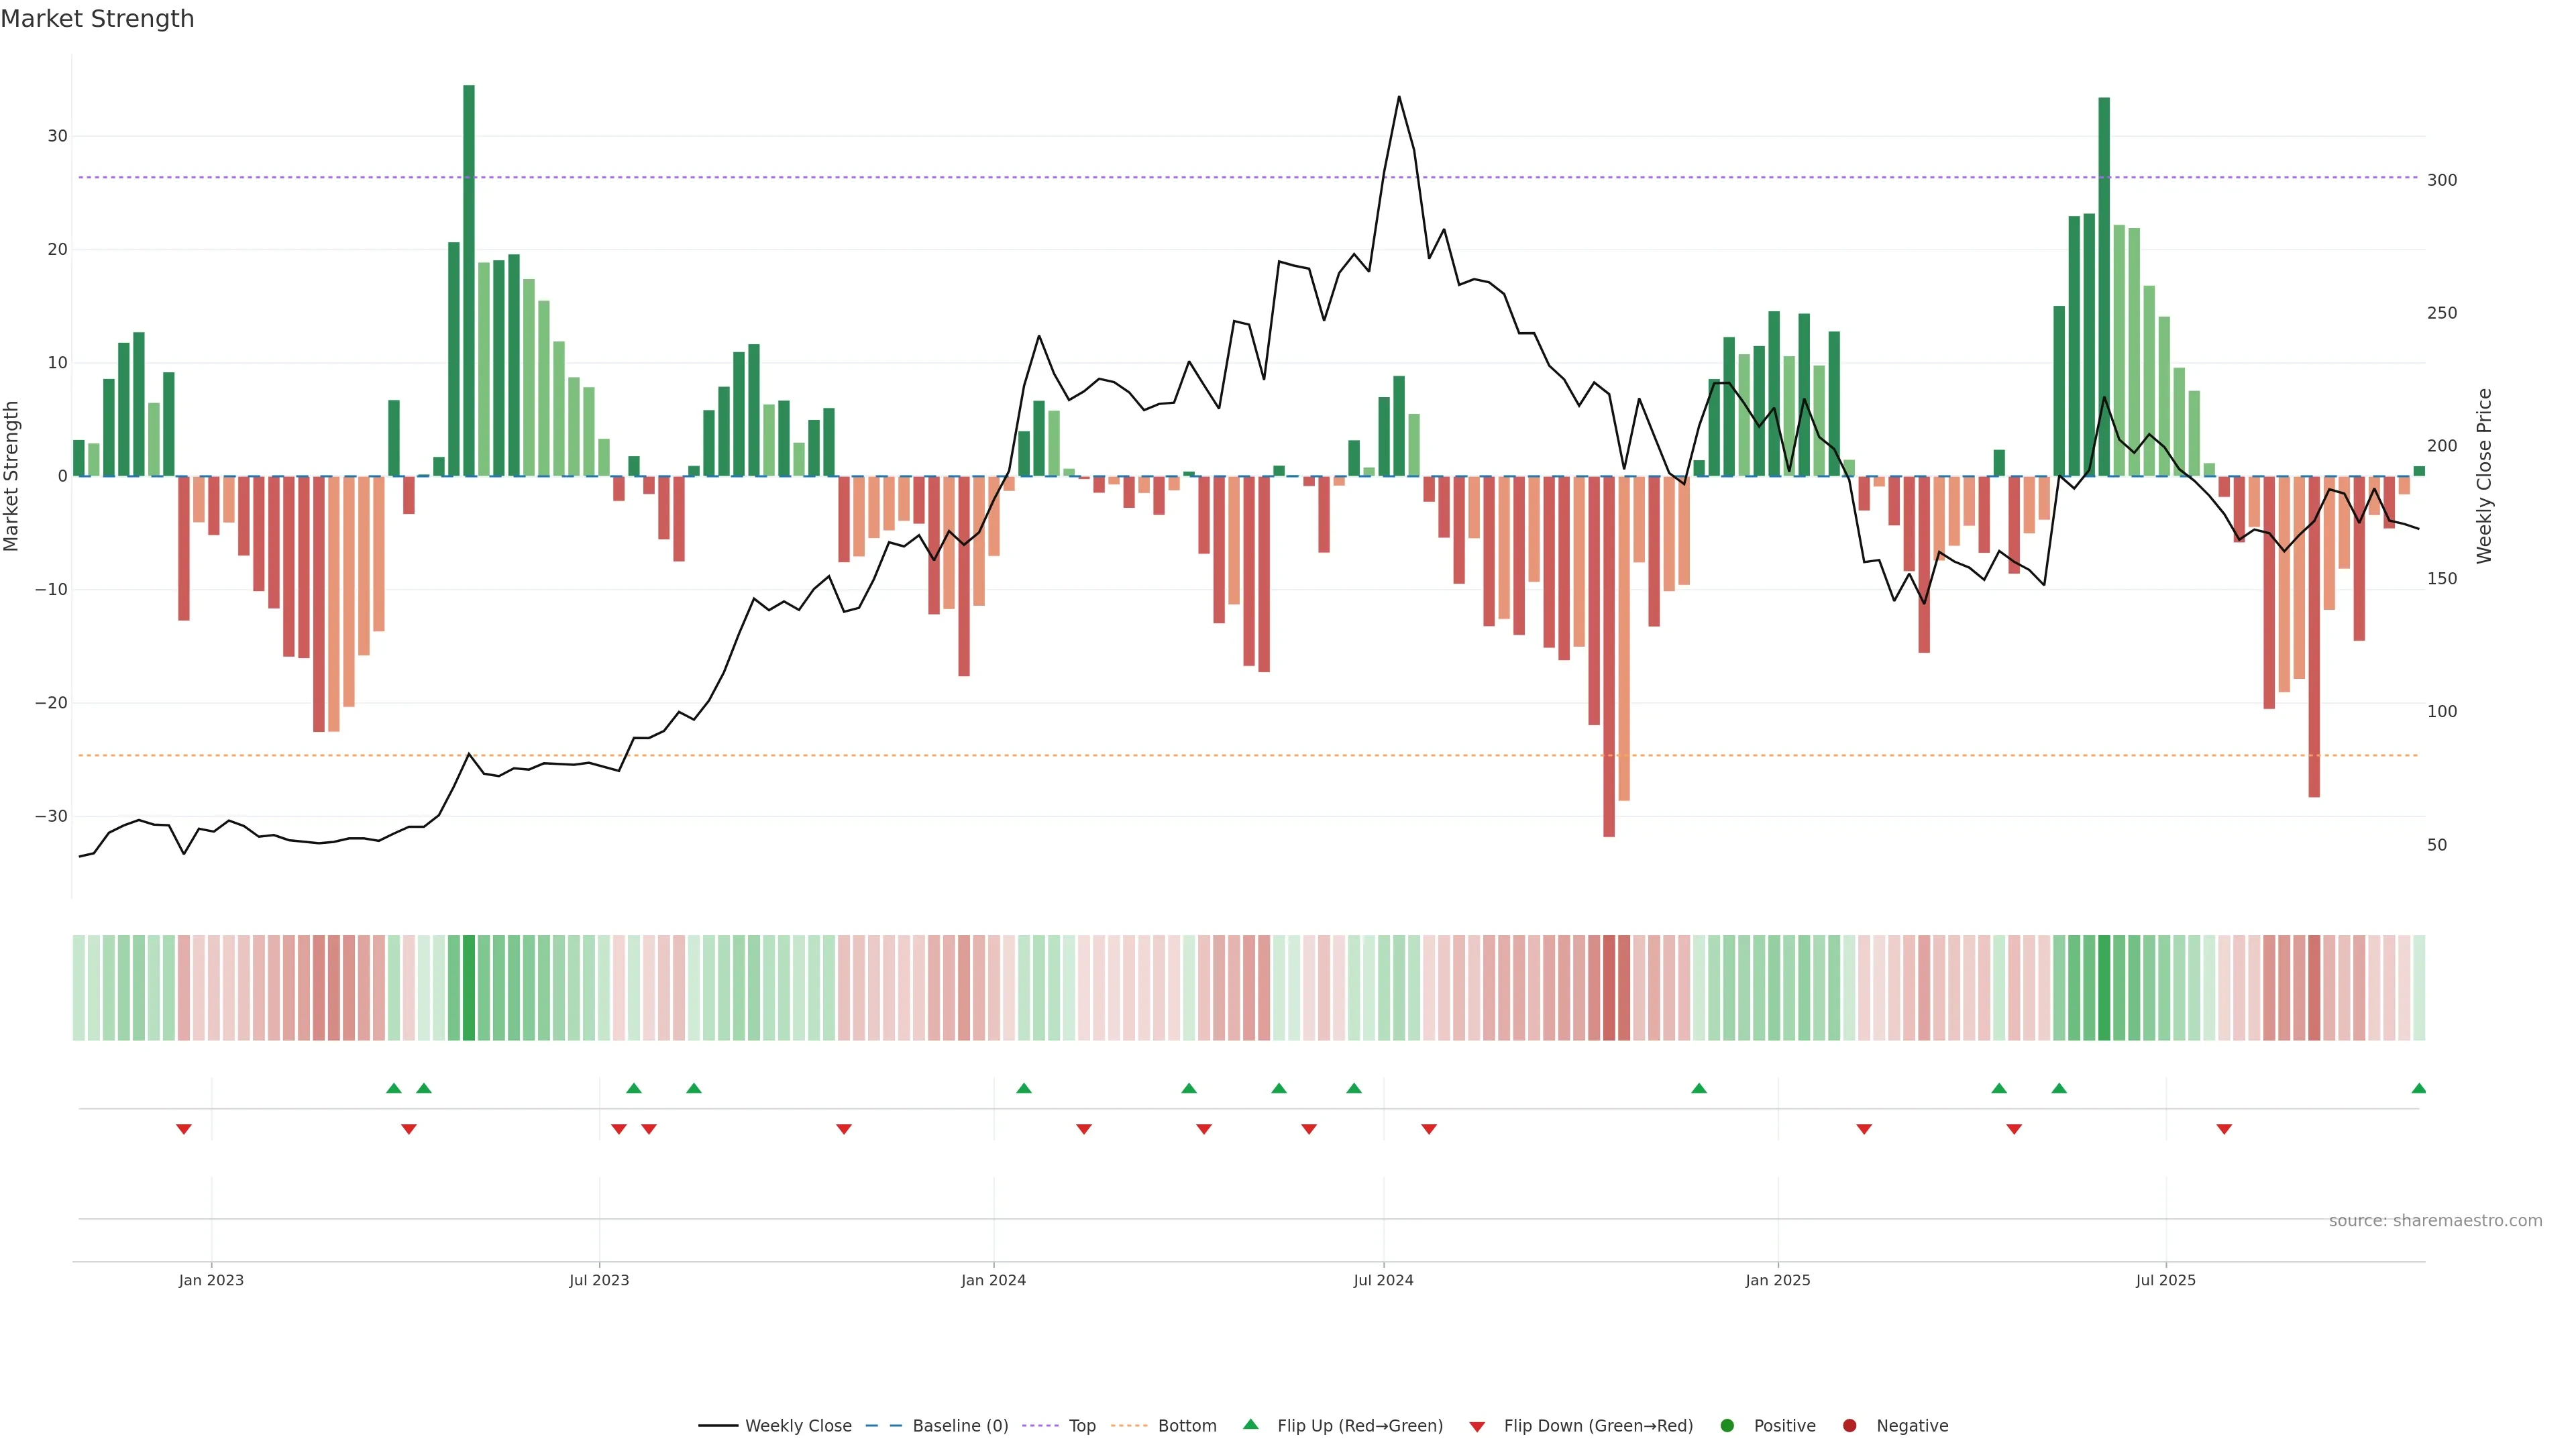Click the red flip-down marker right after Jul 2025
This screenshot has height=1449, width=2576.
tap(2224, 1129)
